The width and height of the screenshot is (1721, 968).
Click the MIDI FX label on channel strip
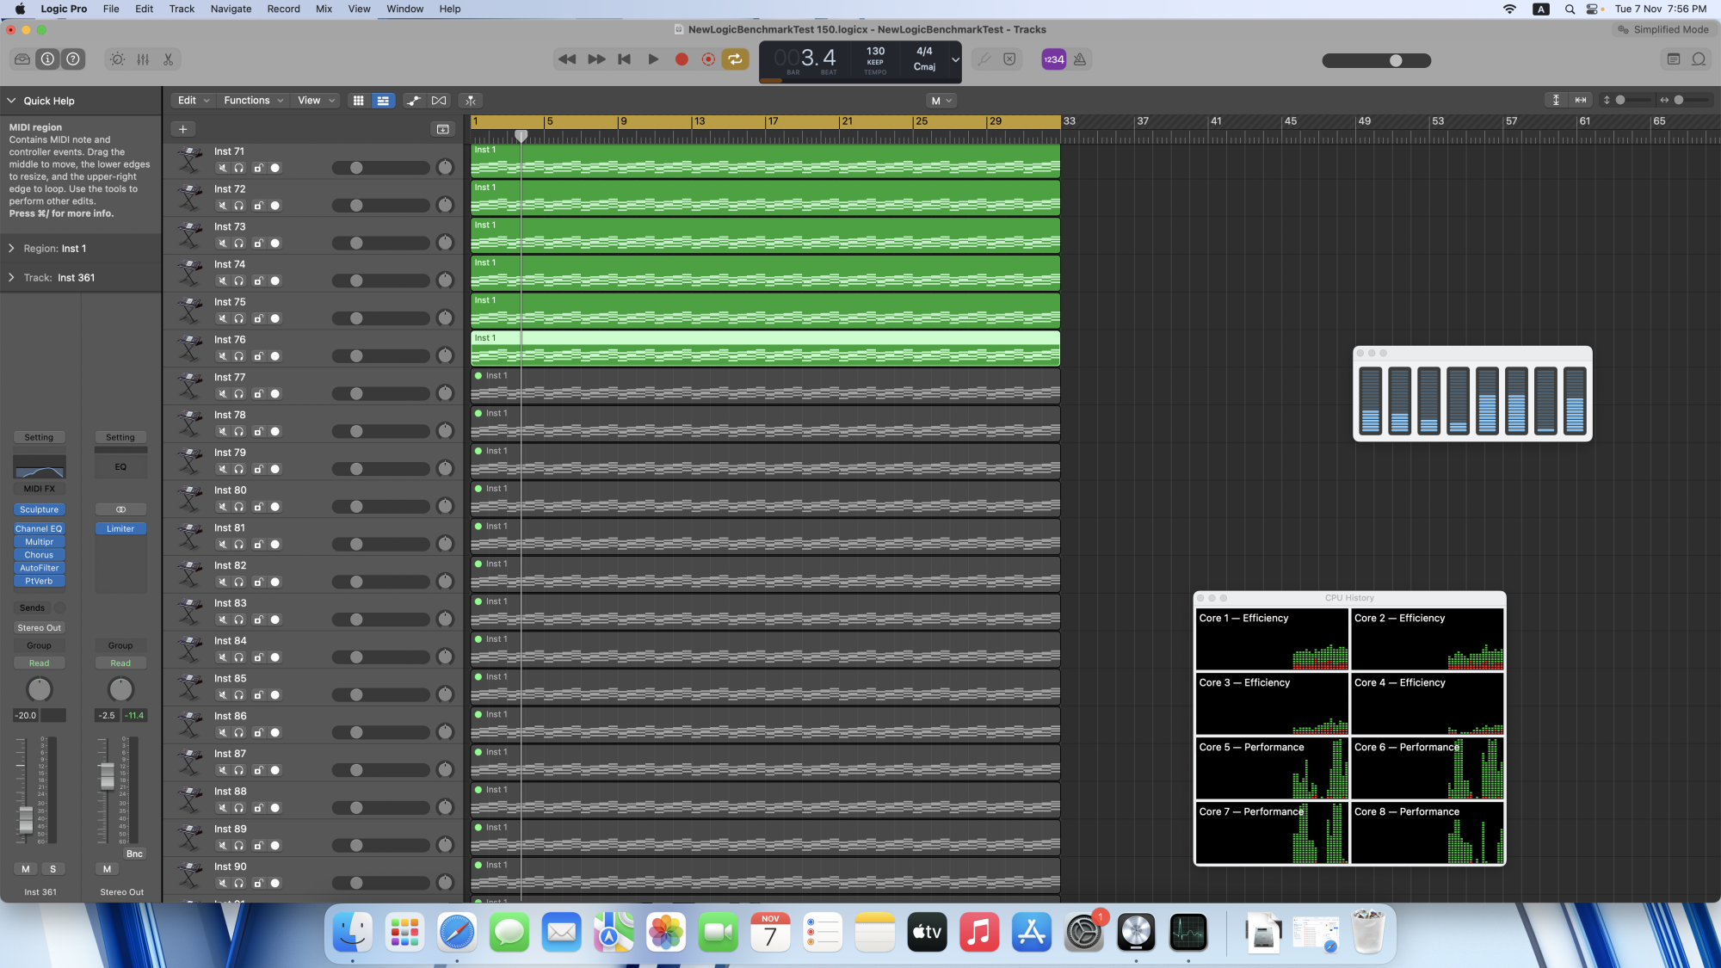tap(39, 488)
